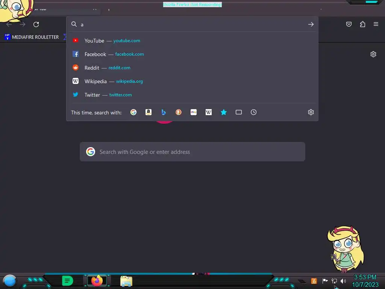
Task: Click Firefox taskbar icon
Action: [x=97, y=281]
